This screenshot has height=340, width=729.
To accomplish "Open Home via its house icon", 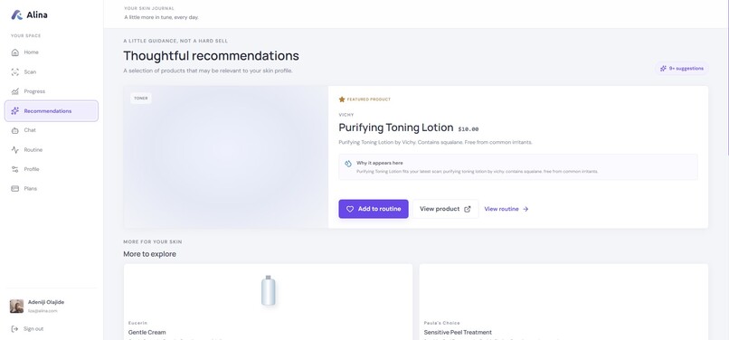I will [14, 52].
